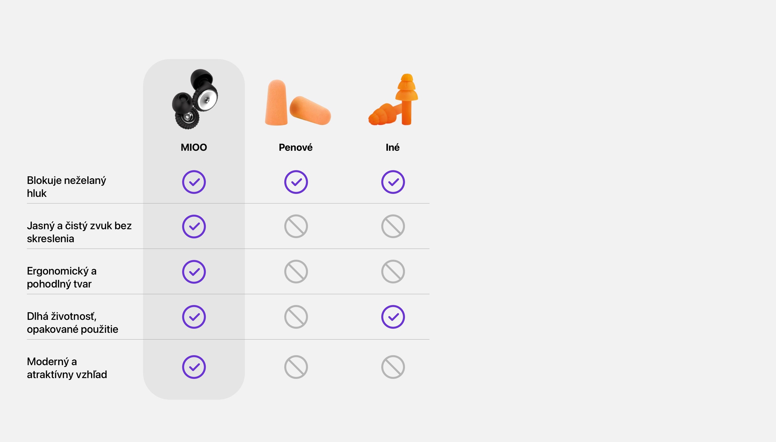Click Iné checkmark for Dlhá životnosť row
Viewport: 776px width, 442px height.
[x=393, y=317]
